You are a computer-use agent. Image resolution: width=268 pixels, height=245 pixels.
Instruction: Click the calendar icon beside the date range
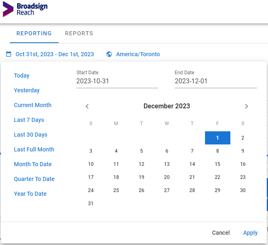(x=9, y=54)
